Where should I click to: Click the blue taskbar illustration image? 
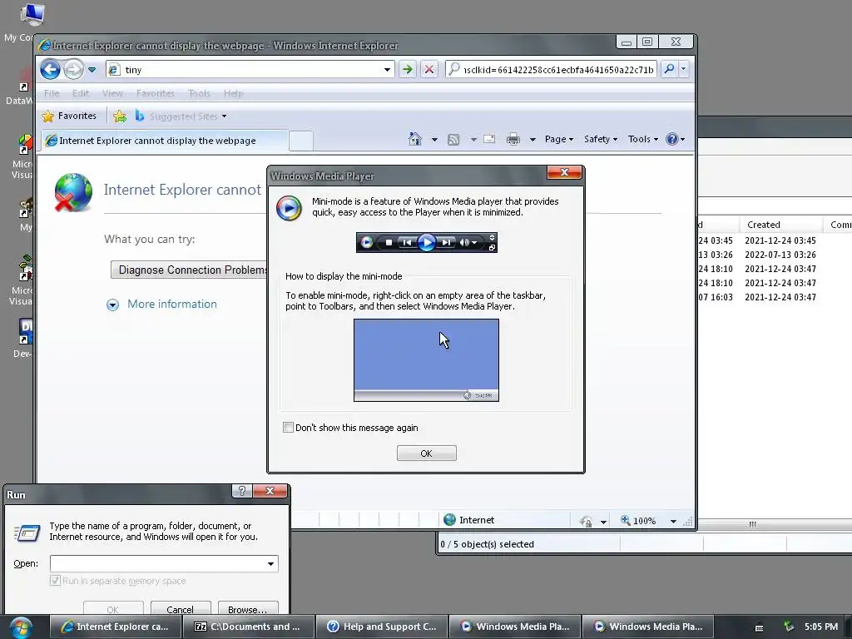(x=426, y=360)
